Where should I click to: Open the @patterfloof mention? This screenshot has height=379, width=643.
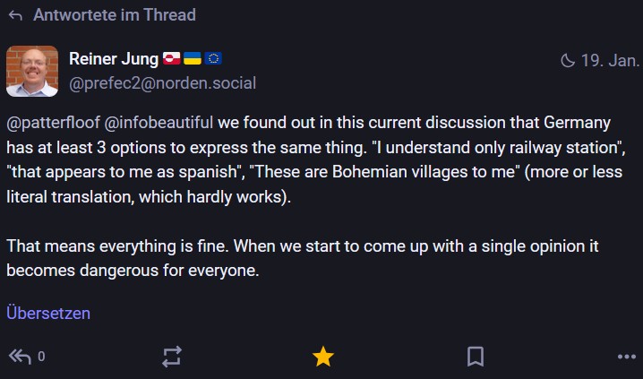pyautogui.click(x=50, y=121)
